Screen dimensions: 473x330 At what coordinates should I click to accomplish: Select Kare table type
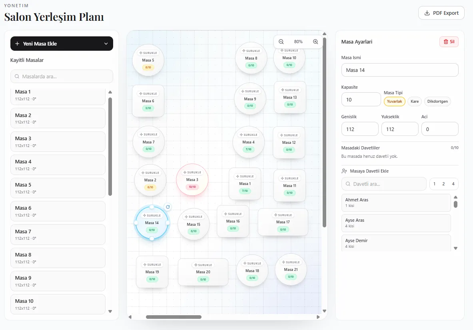click(x=415, y=101)
